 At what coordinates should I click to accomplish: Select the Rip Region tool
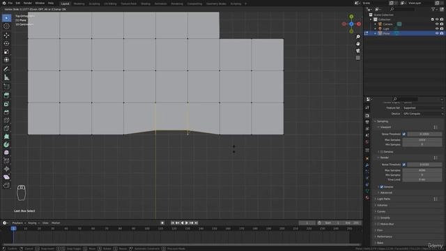(6, 185)
